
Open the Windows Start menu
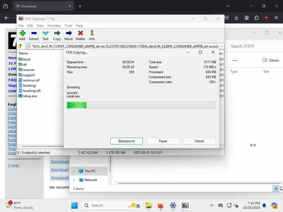[74, 205]
